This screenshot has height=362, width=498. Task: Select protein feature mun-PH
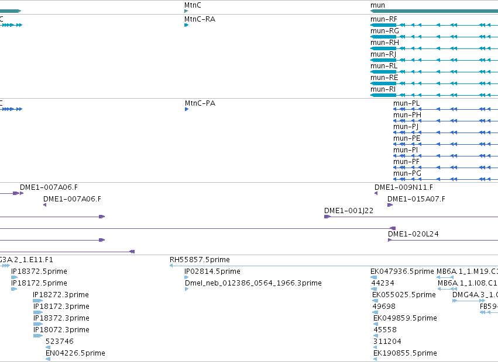coord(407,115)
